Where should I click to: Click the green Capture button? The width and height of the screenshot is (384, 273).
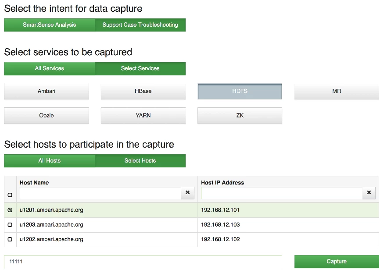point(337,262)
